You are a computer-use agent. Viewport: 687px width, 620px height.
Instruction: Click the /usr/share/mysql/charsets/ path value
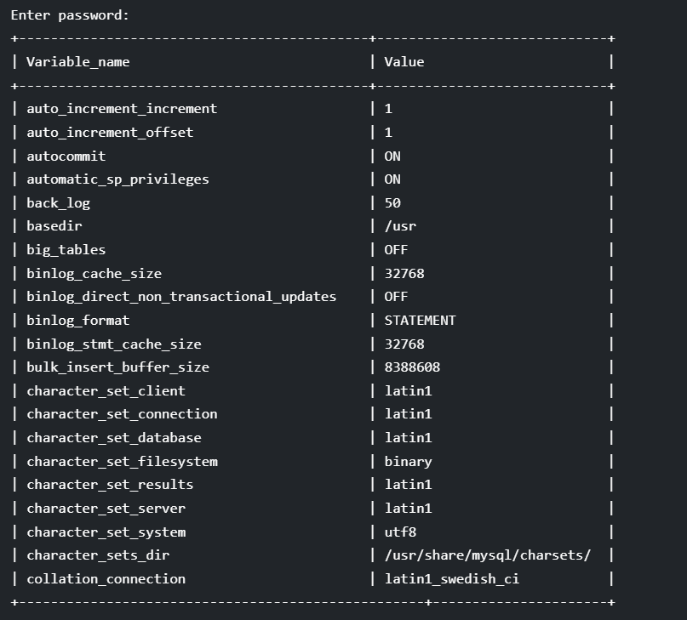click(488, 555)
